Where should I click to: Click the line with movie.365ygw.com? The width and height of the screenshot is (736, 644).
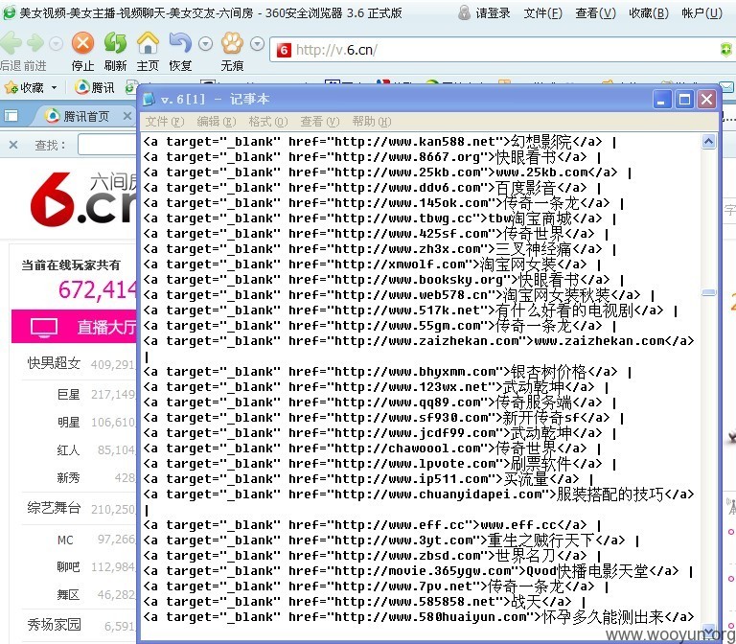coord(418,571)
